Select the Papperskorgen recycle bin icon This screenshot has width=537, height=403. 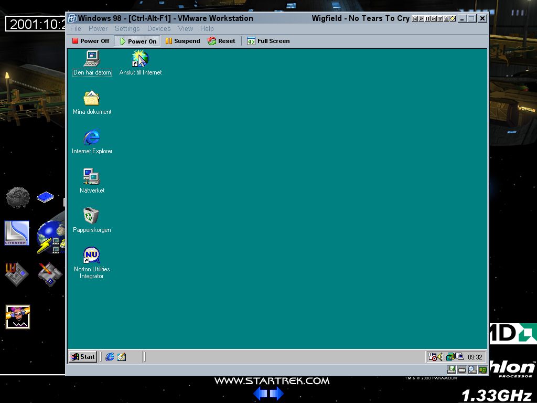(92, 221)
